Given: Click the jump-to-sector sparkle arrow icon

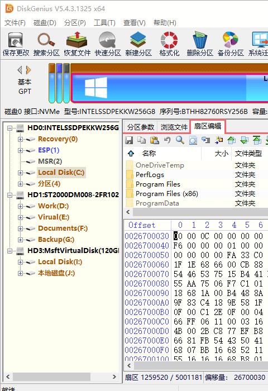Looking at the screenshot, I should [219, 140].
